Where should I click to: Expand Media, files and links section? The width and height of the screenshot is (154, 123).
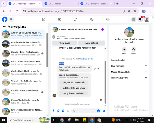[129, 72]
